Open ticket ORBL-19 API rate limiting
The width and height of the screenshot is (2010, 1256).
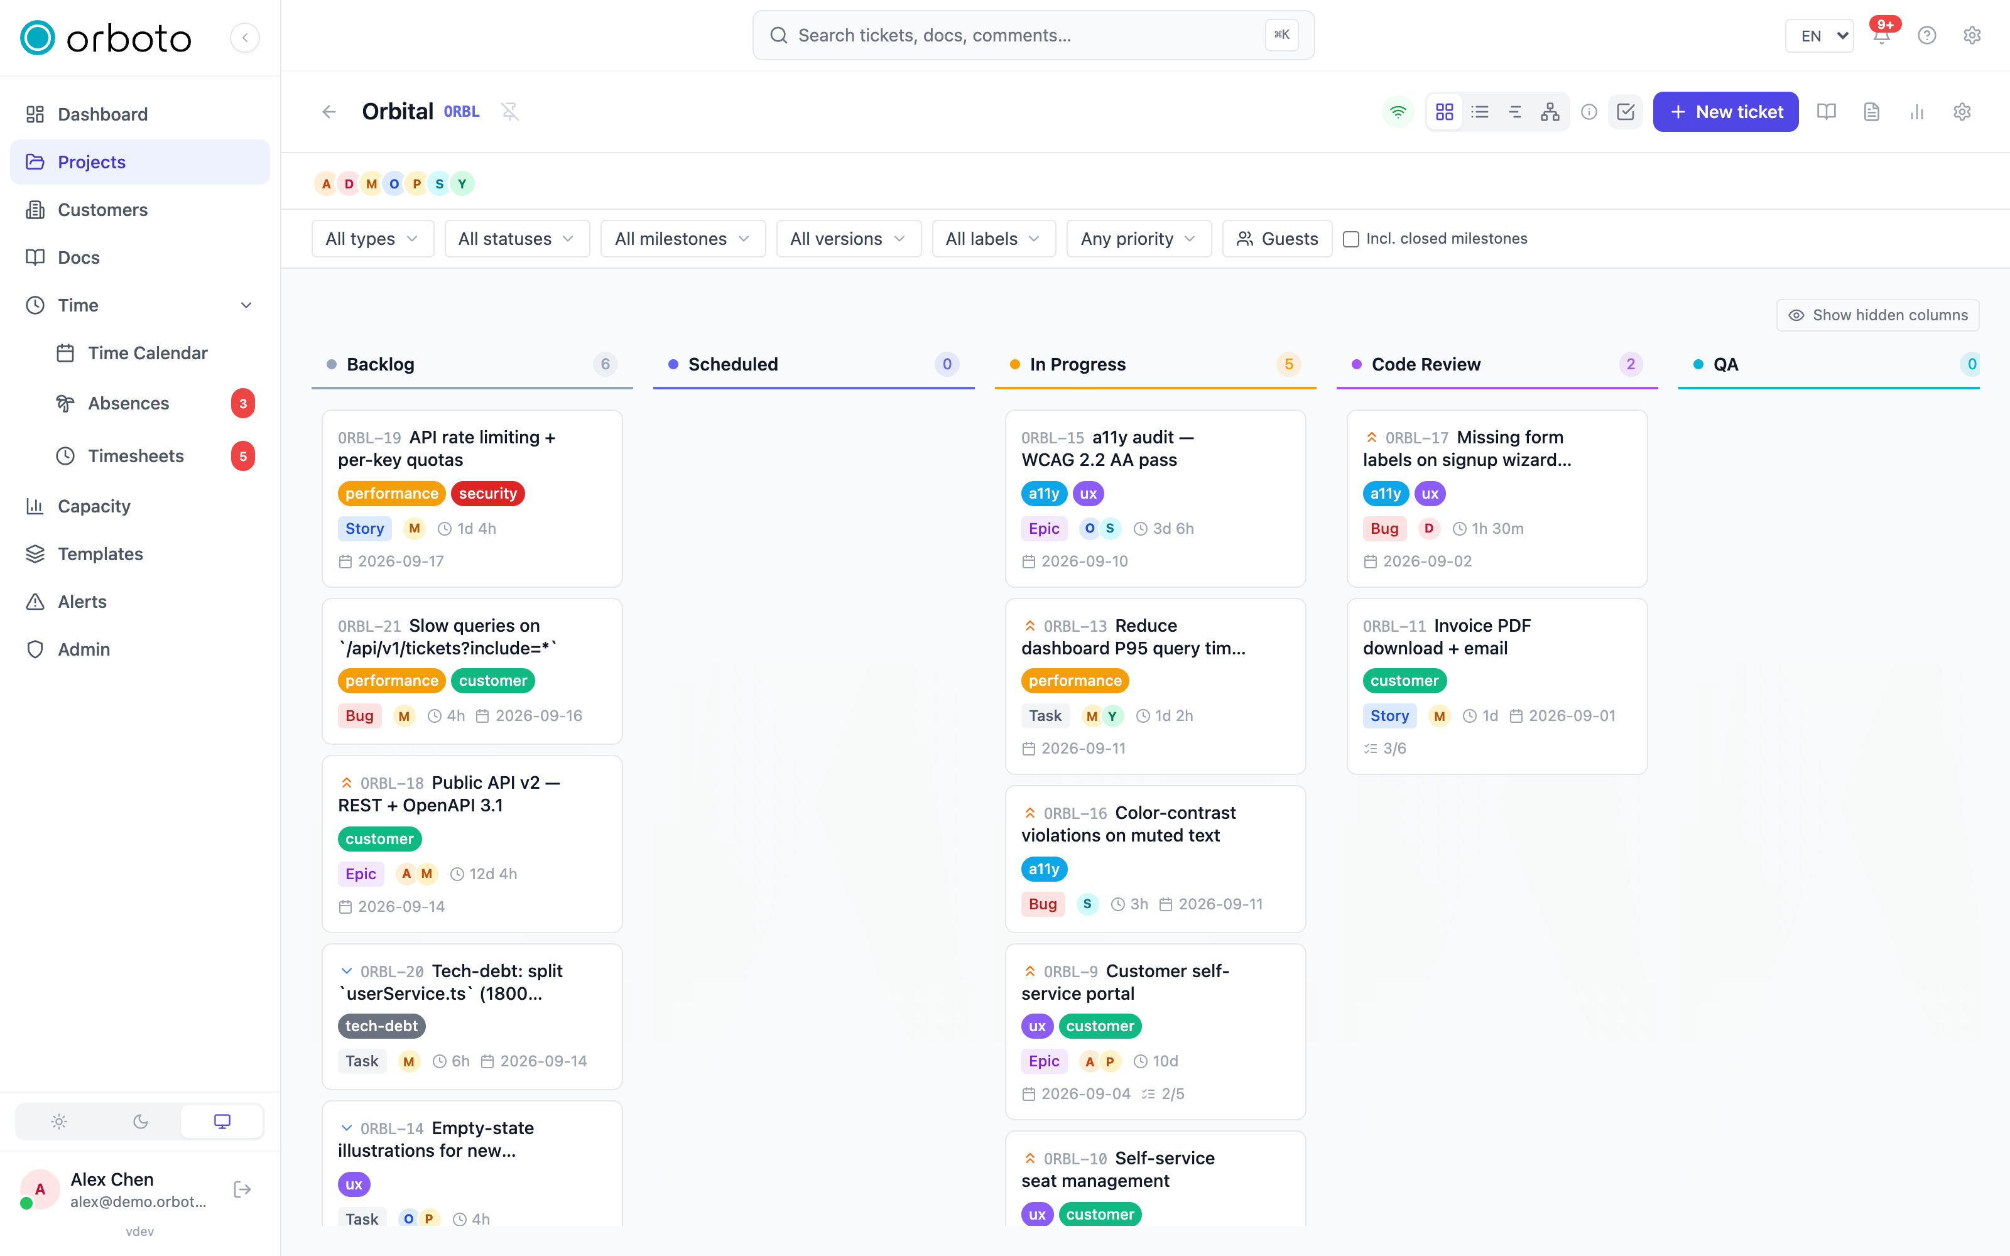coord(472,497)
